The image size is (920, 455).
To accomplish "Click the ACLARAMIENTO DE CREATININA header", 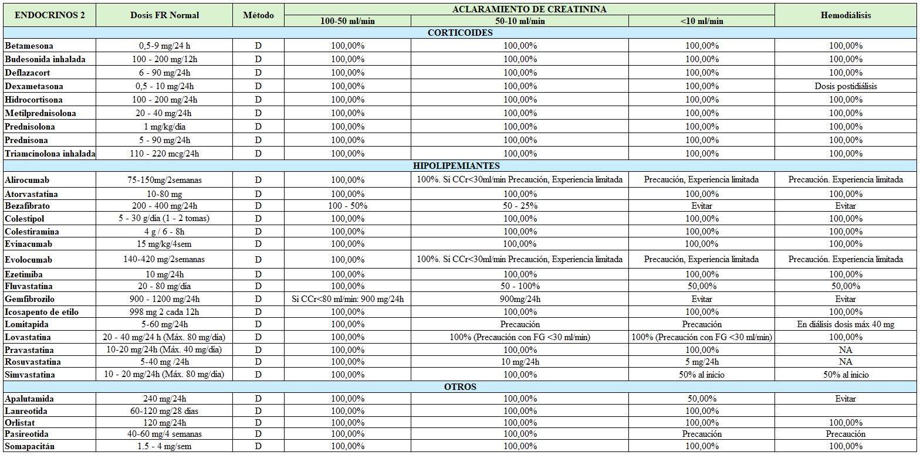I will (529, 9).
